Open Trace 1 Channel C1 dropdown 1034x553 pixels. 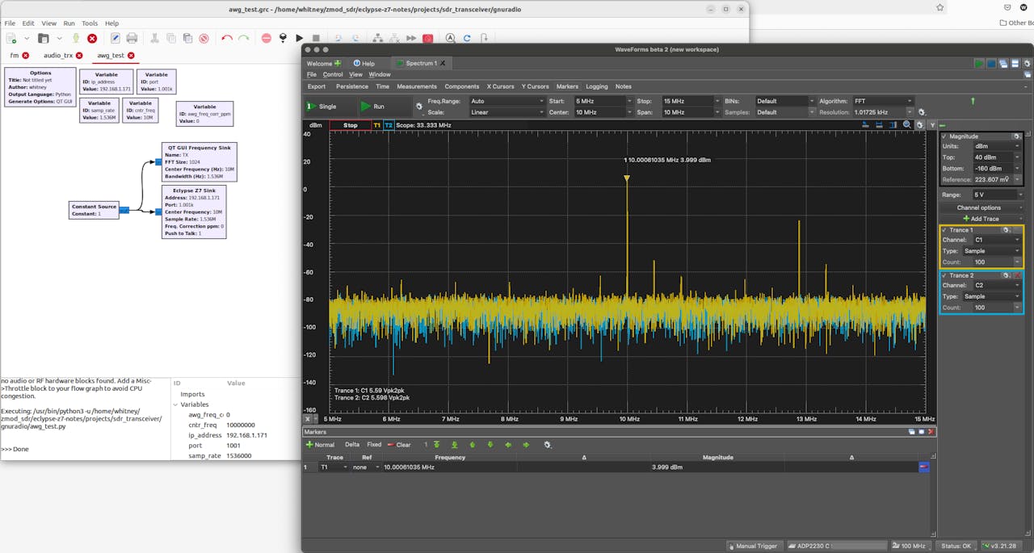pyautogui.click(x=997, y=240)
